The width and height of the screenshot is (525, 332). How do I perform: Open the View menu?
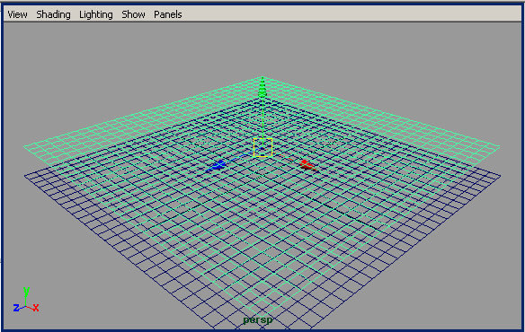(17, 14)
